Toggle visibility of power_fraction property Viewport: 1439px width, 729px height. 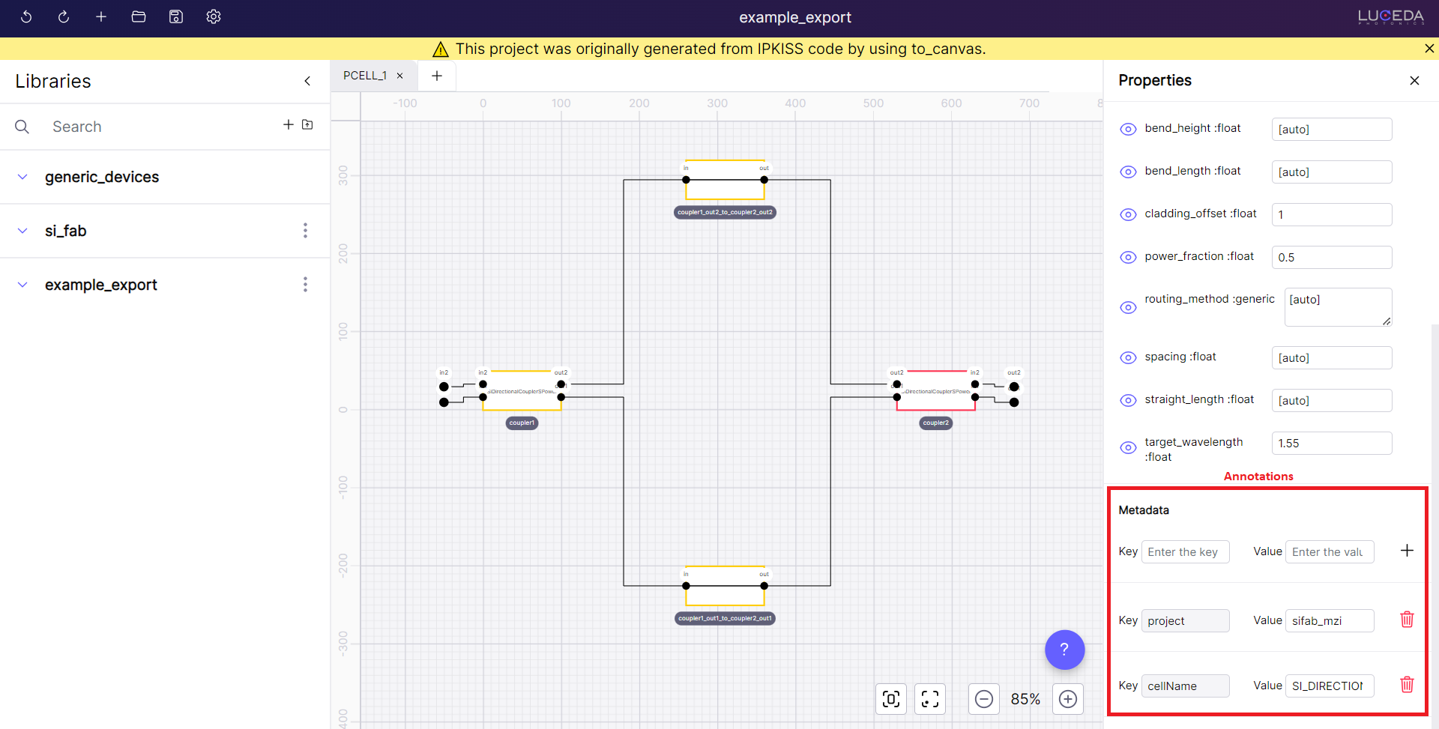coord(1128,257)
